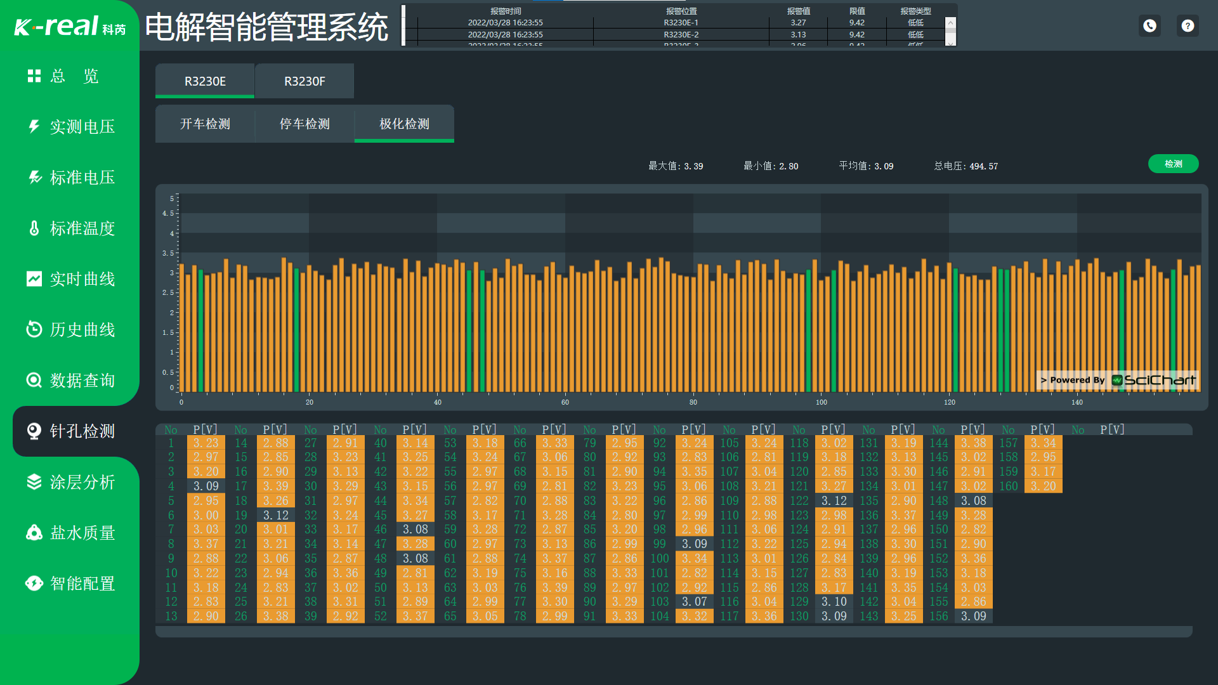Viewport: 1218px width, 685px height.
Task: Click the horizontal scrollbar below the data table
Action: click(674, 631)
